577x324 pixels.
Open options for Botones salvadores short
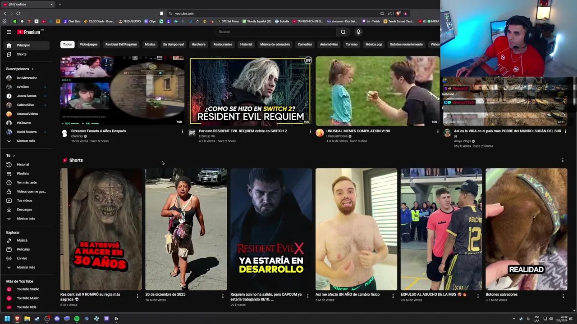[563, 296]
